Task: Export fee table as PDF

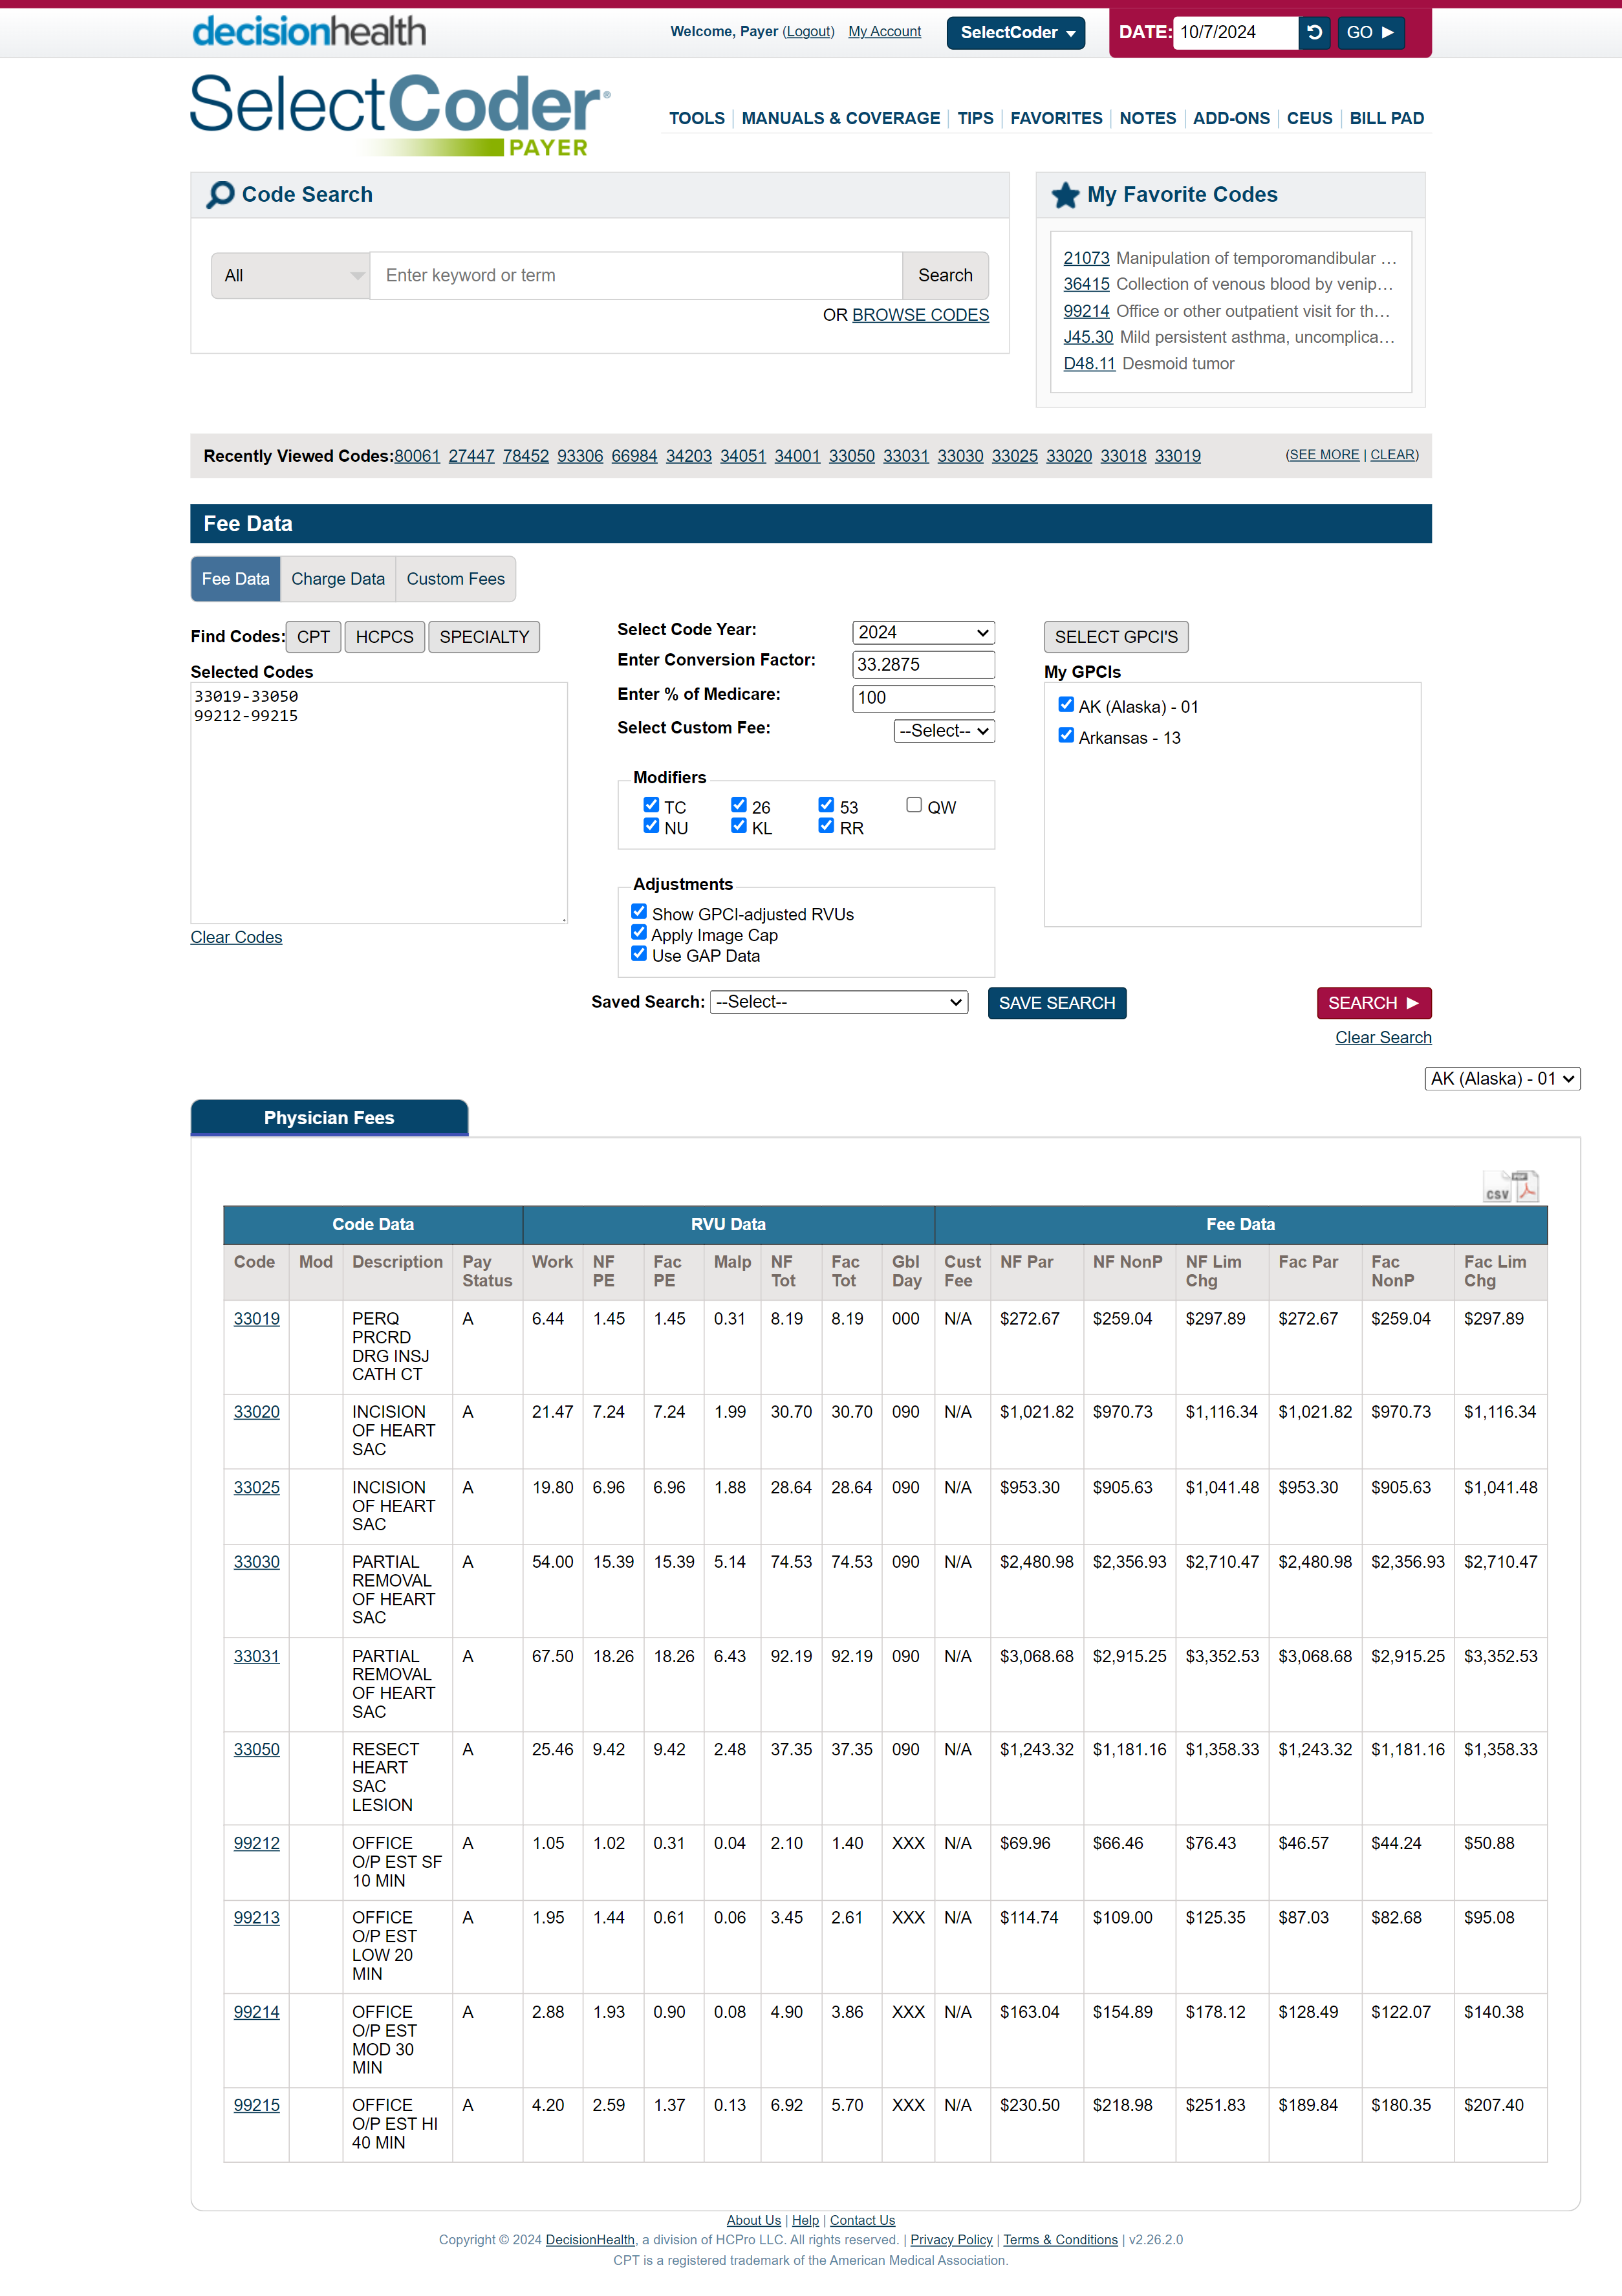Action: click(1527, 1187)
